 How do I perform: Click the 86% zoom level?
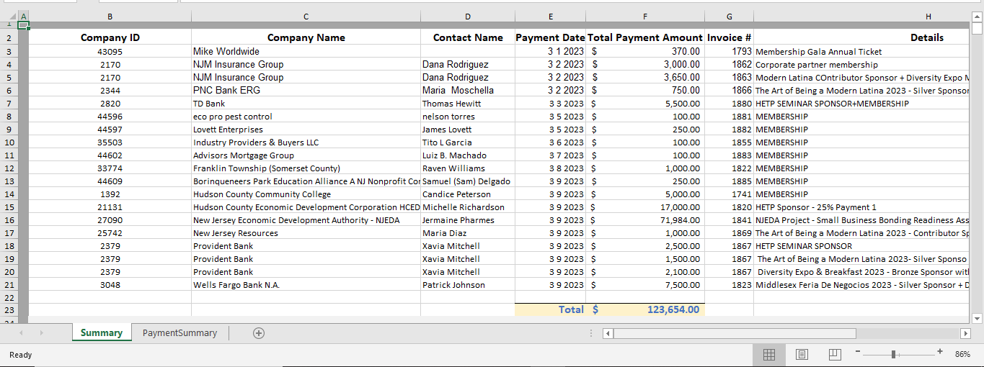pos(962,354)
